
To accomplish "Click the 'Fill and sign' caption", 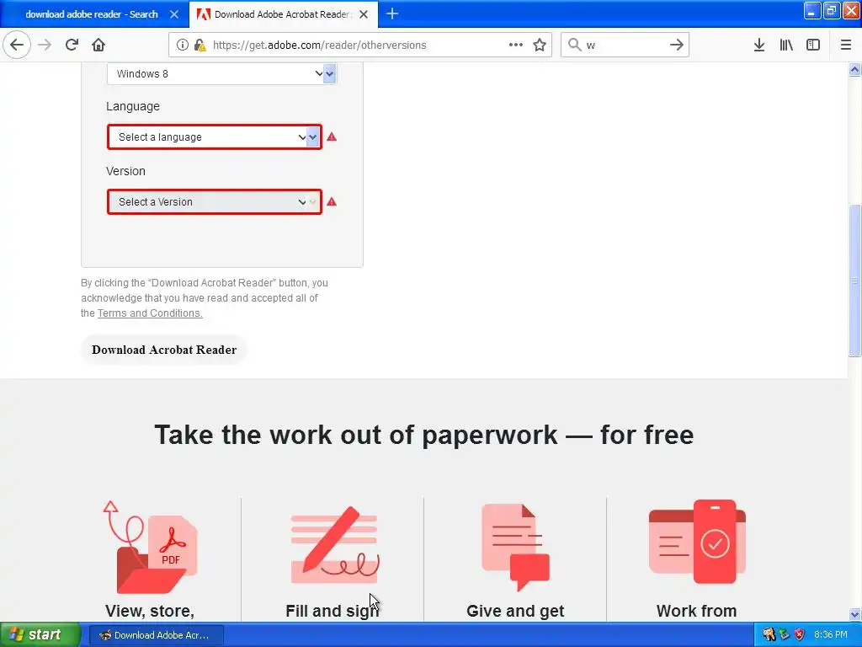I will pyautogui.click(x=333, y=611).
